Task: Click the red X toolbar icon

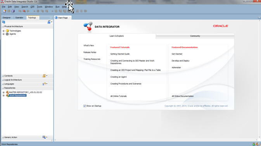Action: pos(24,11)
